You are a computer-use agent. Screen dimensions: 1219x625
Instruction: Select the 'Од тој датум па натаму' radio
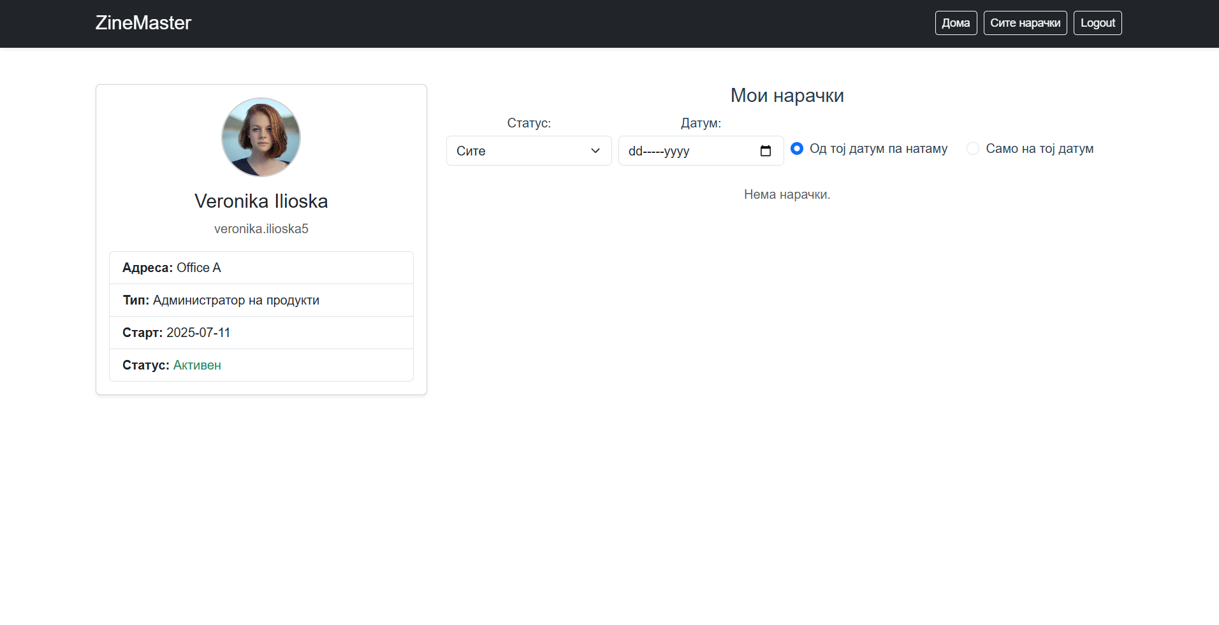coord(797,148)
